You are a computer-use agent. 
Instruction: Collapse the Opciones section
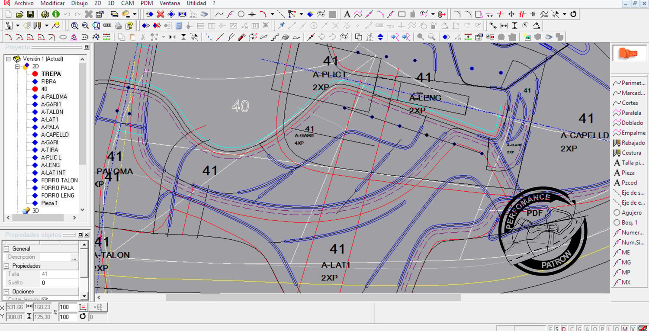(x=6, y=292)
